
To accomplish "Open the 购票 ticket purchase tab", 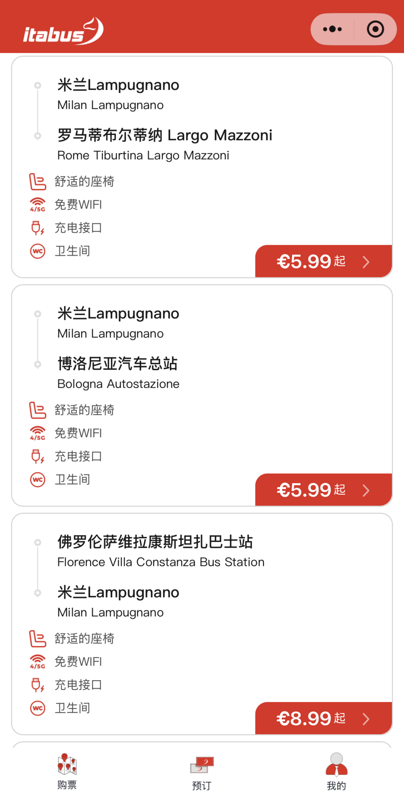I will click(x=67, y=771).
